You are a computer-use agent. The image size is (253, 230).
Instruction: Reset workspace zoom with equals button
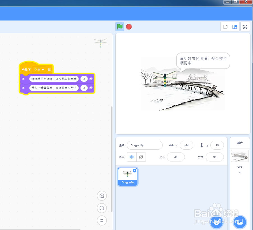tap(102, 220)
